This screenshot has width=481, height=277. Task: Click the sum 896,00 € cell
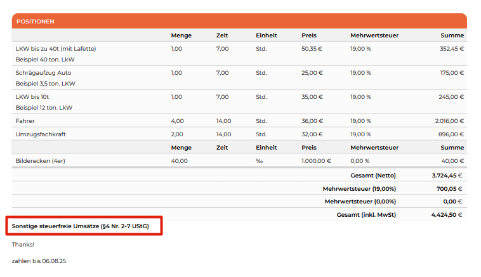451,134
